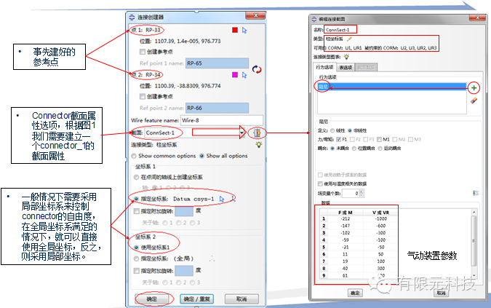Select 指定坐标系 Datum csys-1 radio
The width and height of the screenshot is (491, 308).
pos(136,199)
